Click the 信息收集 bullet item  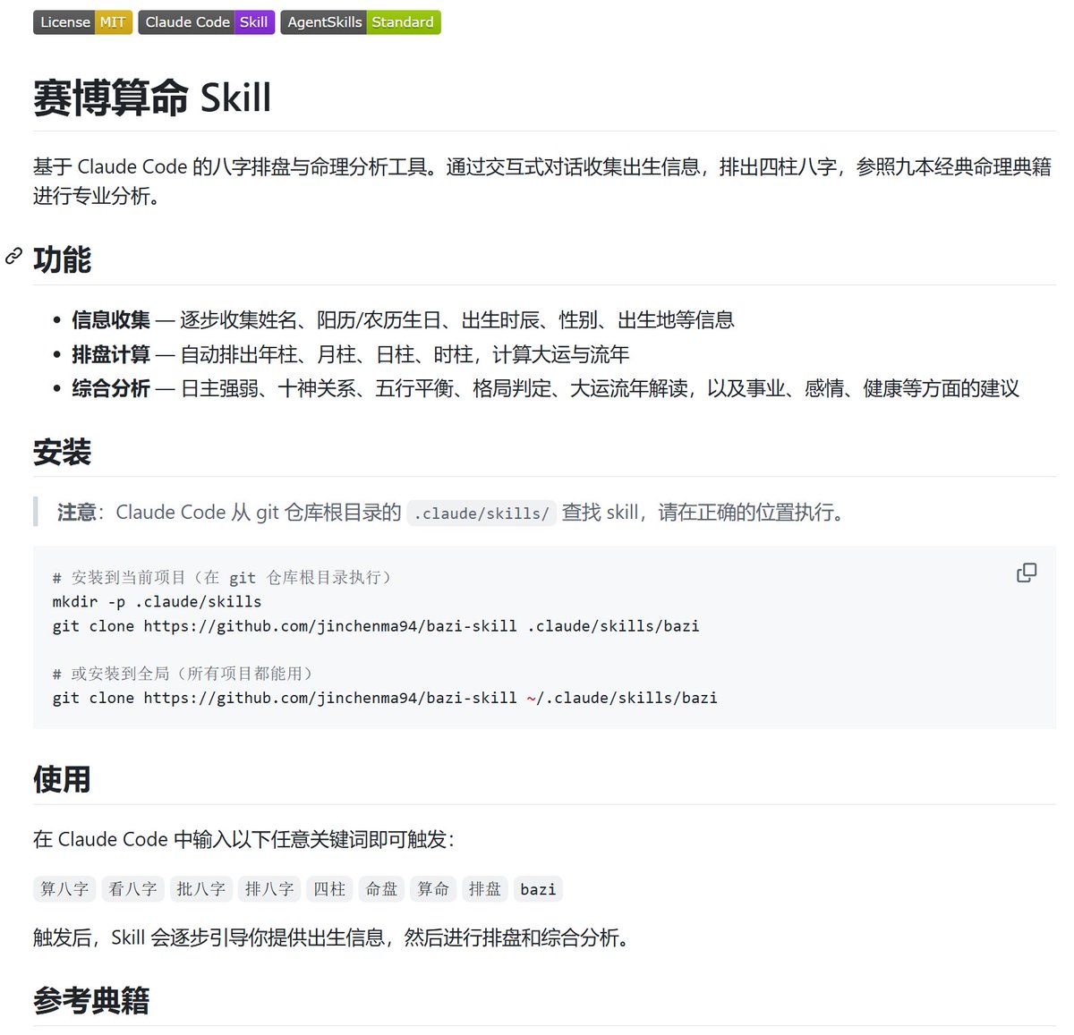403,319
